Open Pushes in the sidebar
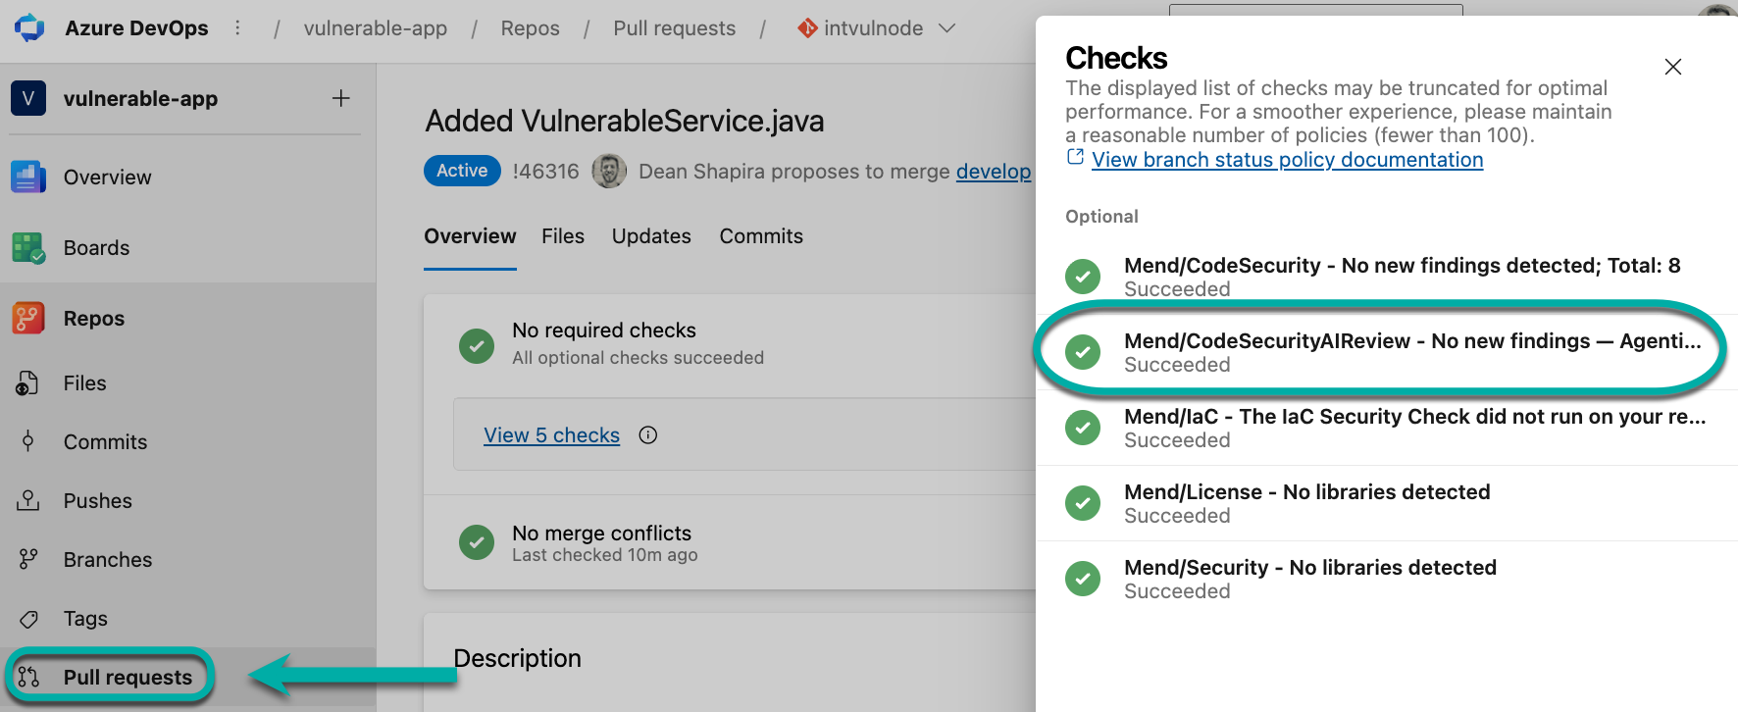 pyautogui.click(x=97, y=501)
